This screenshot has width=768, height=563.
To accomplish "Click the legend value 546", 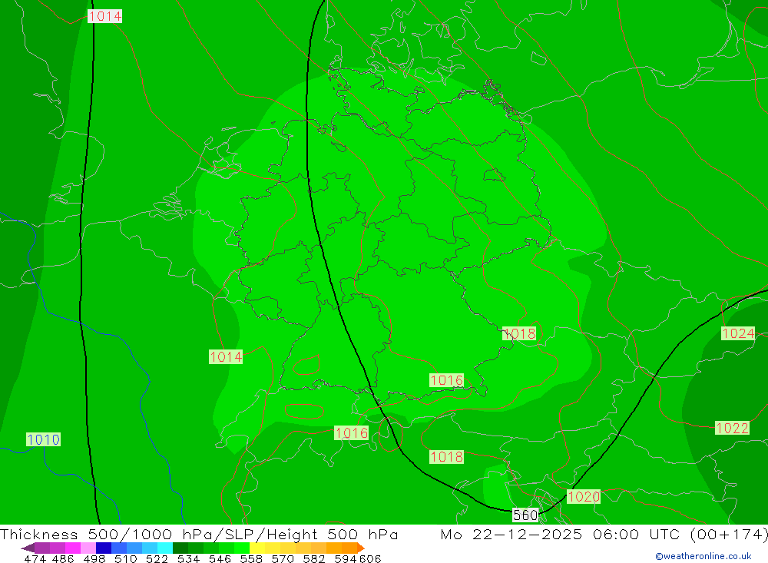I will pyautogui.click(x=220, y=558).
